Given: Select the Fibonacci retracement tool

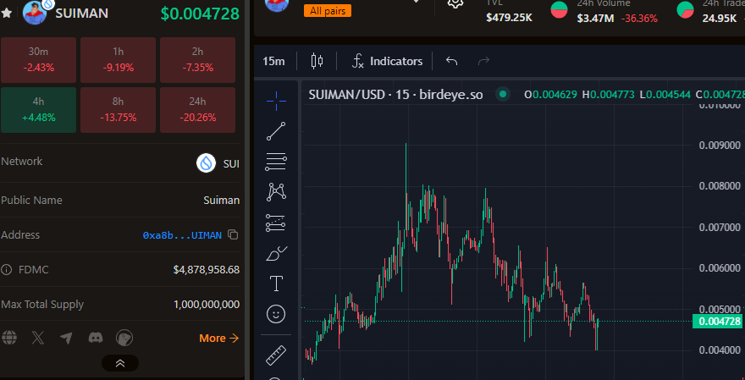Looking at the screenshot, I should (x=276, y=162).
